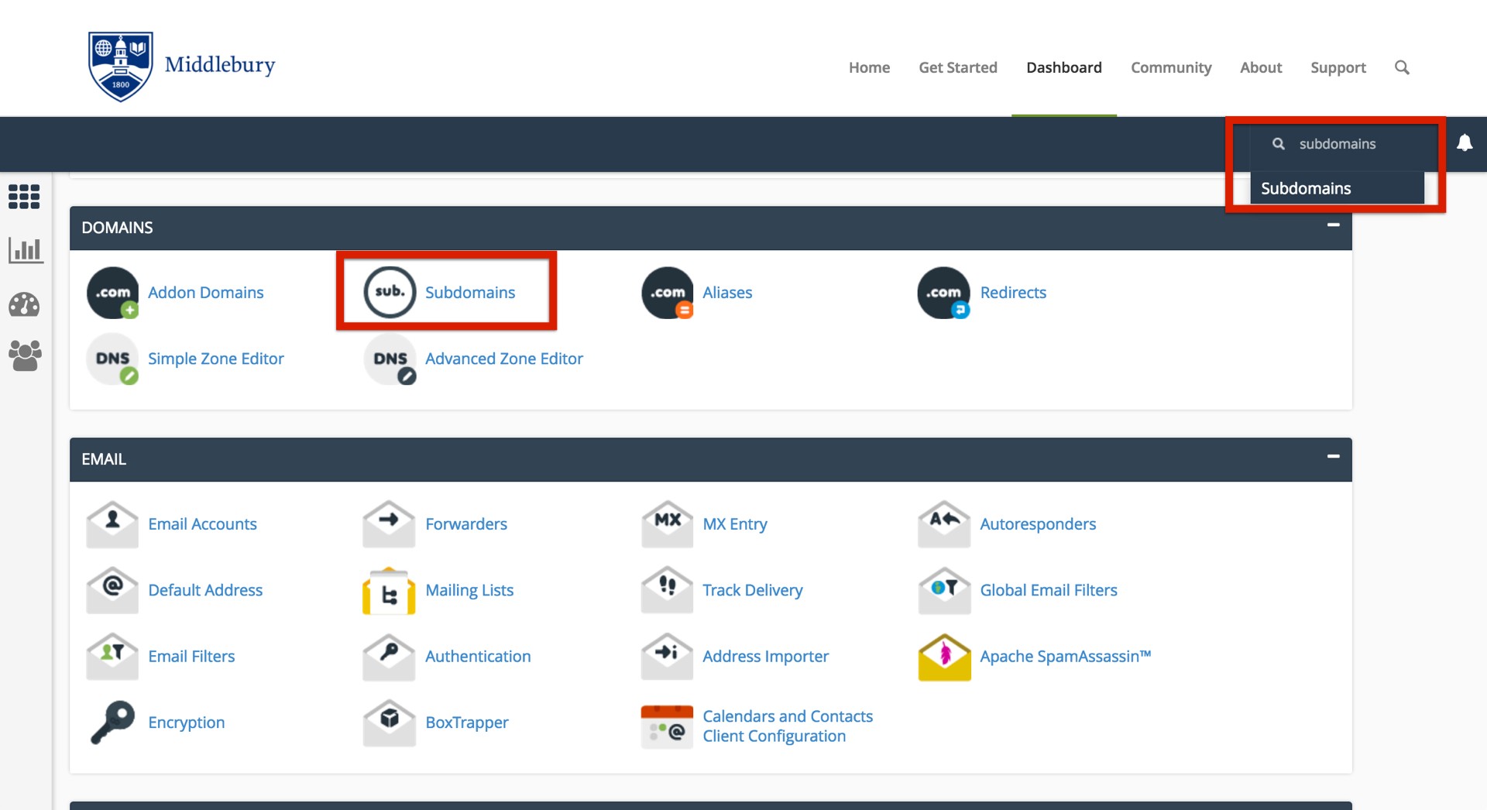Go to the Get Started menu item

coord(957,67)
